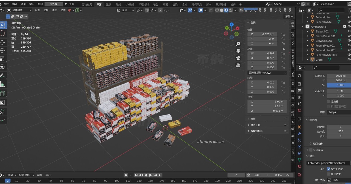Select solid viewport shading mode
351x184 pixels.
click(x=221, y=10)
